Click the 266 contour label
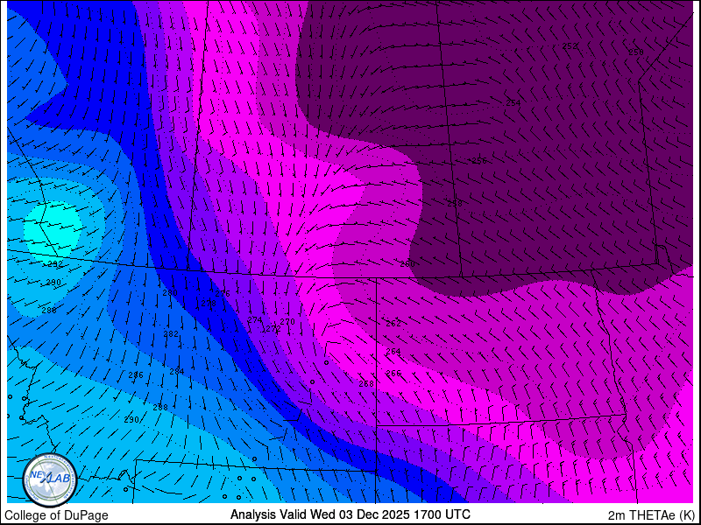Viewport: 701px width, 525px height. tap(393, 374)
